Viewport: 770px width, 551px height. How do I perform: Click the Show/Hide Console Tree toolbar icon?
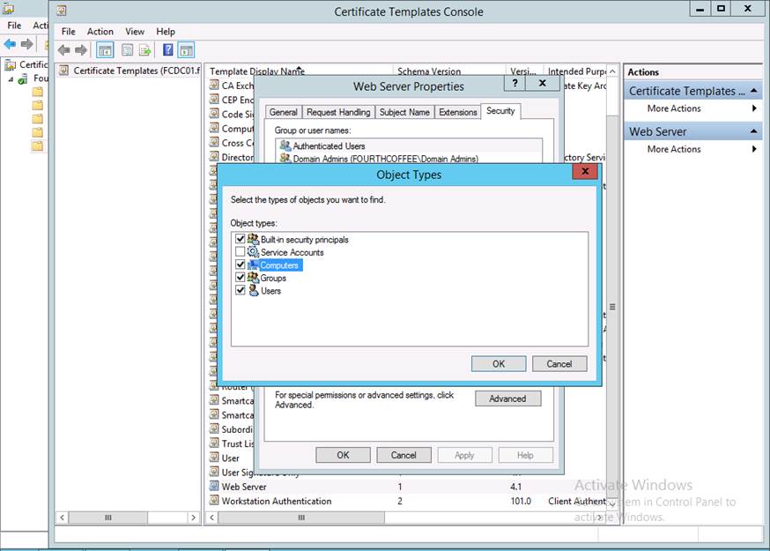(x=104, y=50)
